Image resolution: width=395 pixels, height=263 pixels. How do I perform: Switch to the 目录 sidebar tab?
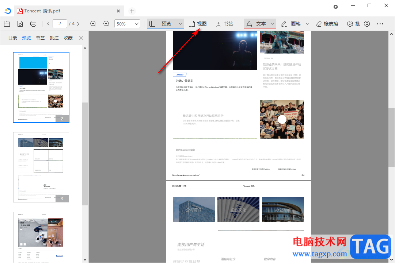[12, 38]
